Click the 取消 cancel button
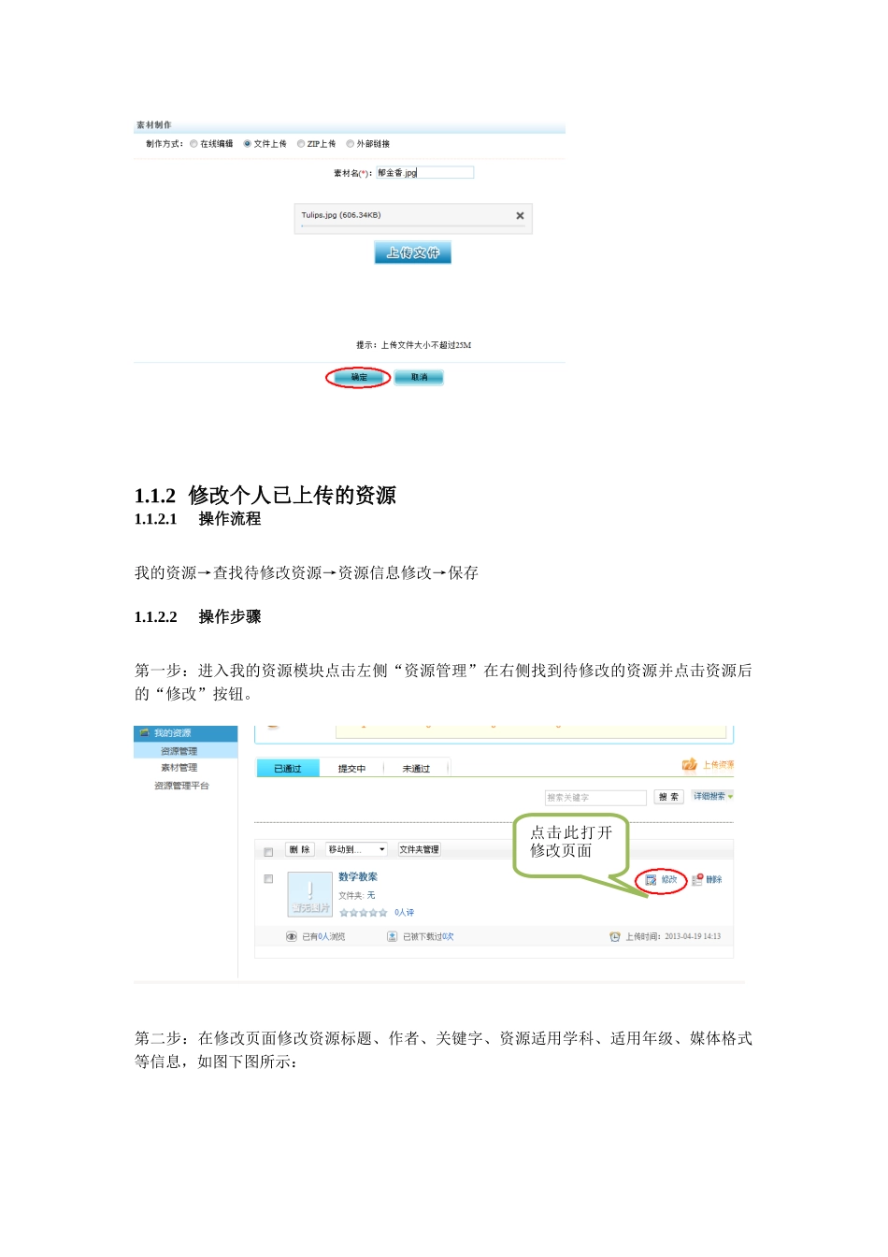This screenshot has height=1257, width=888. pos(419,378)
